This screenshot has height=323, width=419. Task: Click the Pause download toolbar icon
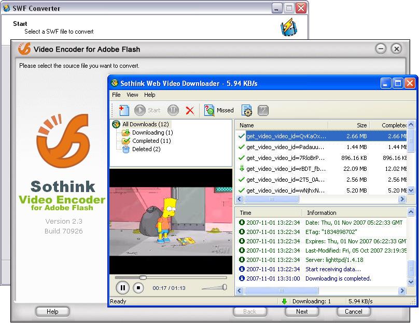tap(173, 110)
